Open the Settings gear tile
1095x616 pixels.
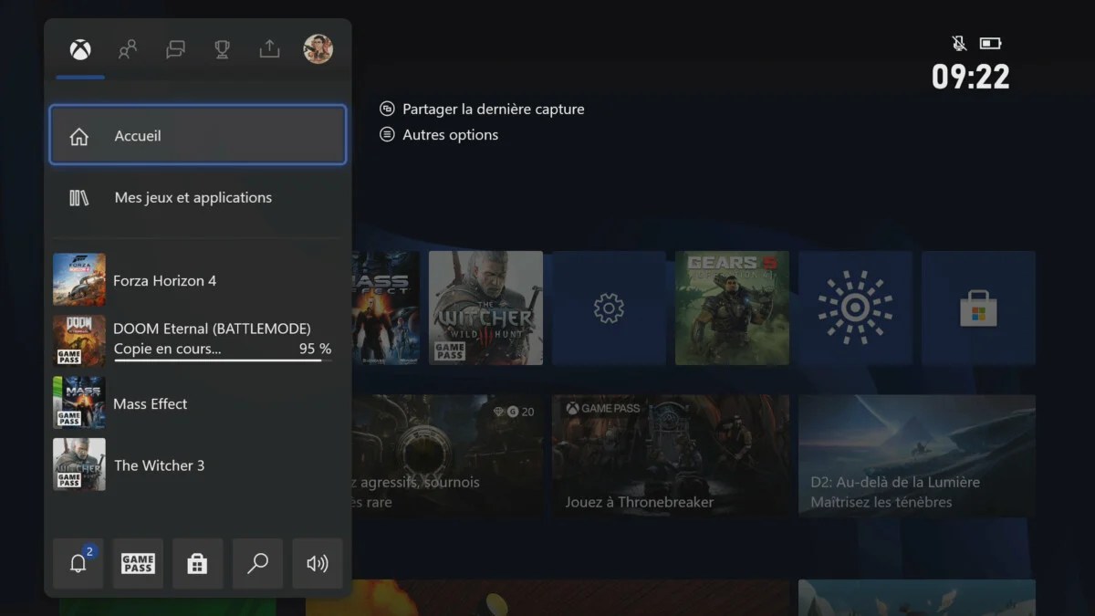(x=609, y=308)
